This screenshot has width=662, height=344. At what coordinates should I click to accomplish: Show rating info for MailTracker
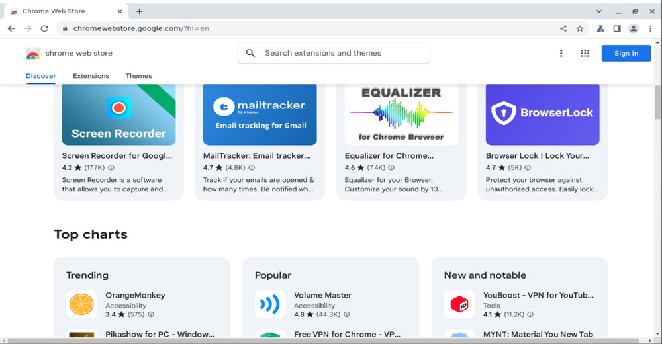click(x=252, y=167)
